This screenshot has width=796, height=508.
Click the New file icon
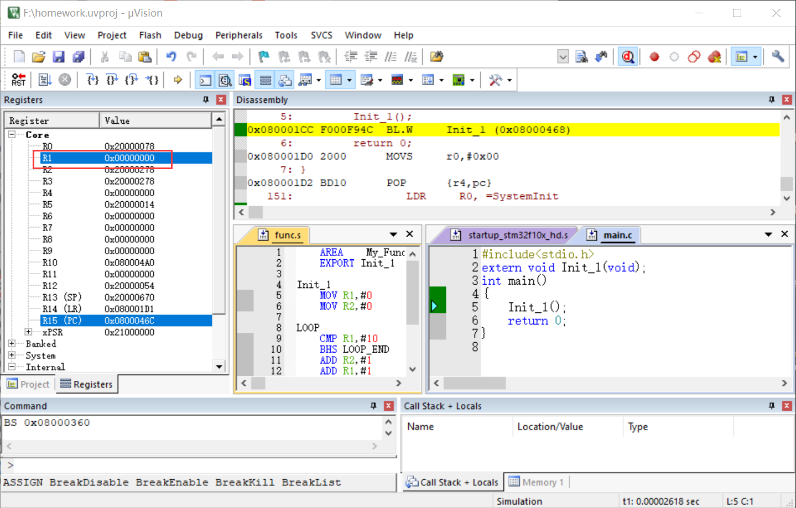[19, 56]
